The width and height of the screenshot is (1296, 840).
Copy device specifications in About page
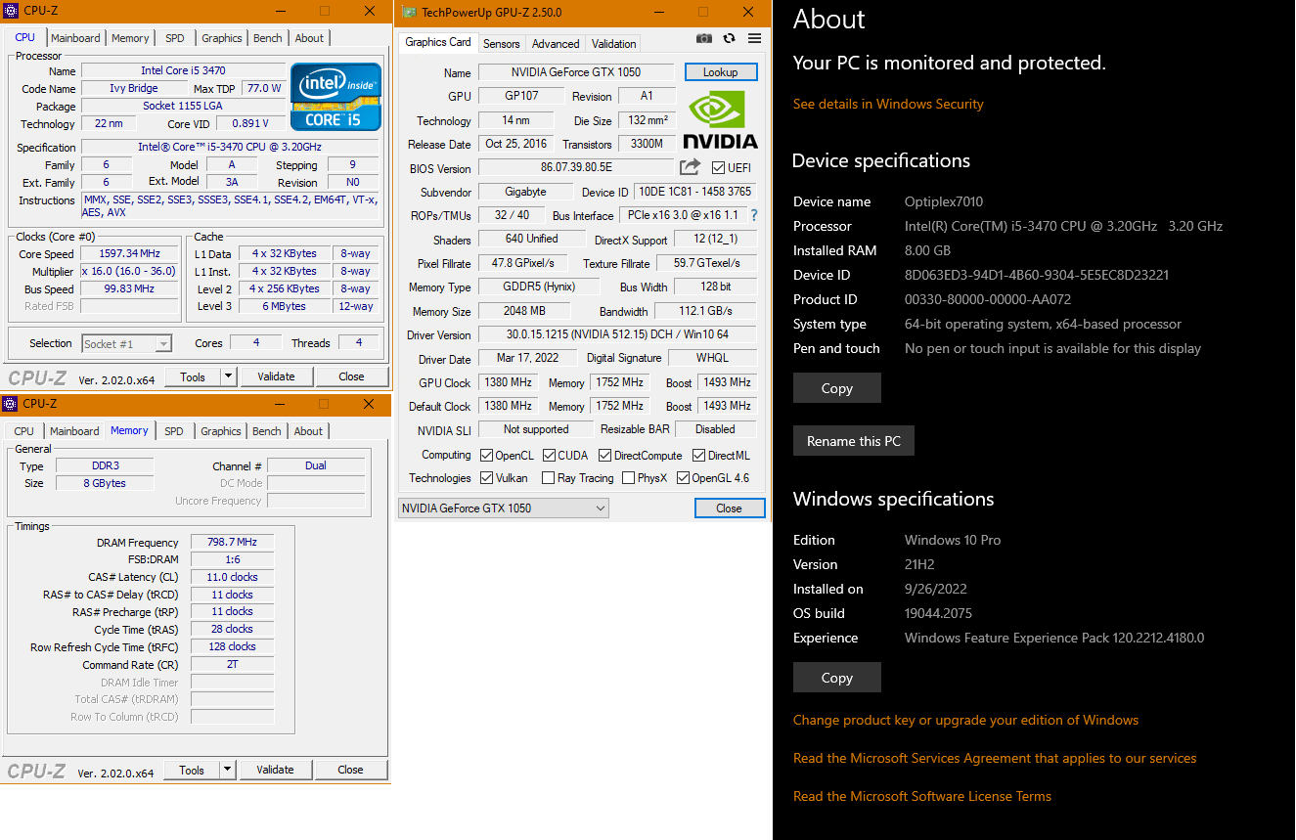click(837, 388)
